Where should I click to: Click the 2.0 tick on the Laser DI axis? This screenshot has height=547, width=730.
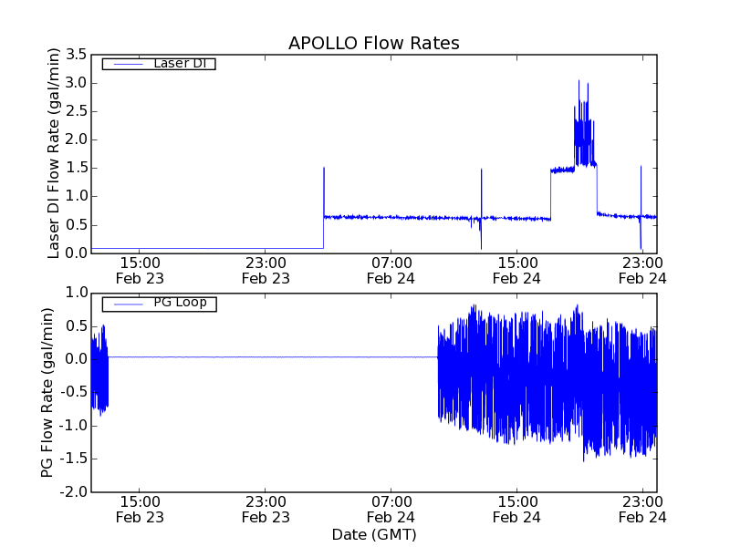coord(77,139)
